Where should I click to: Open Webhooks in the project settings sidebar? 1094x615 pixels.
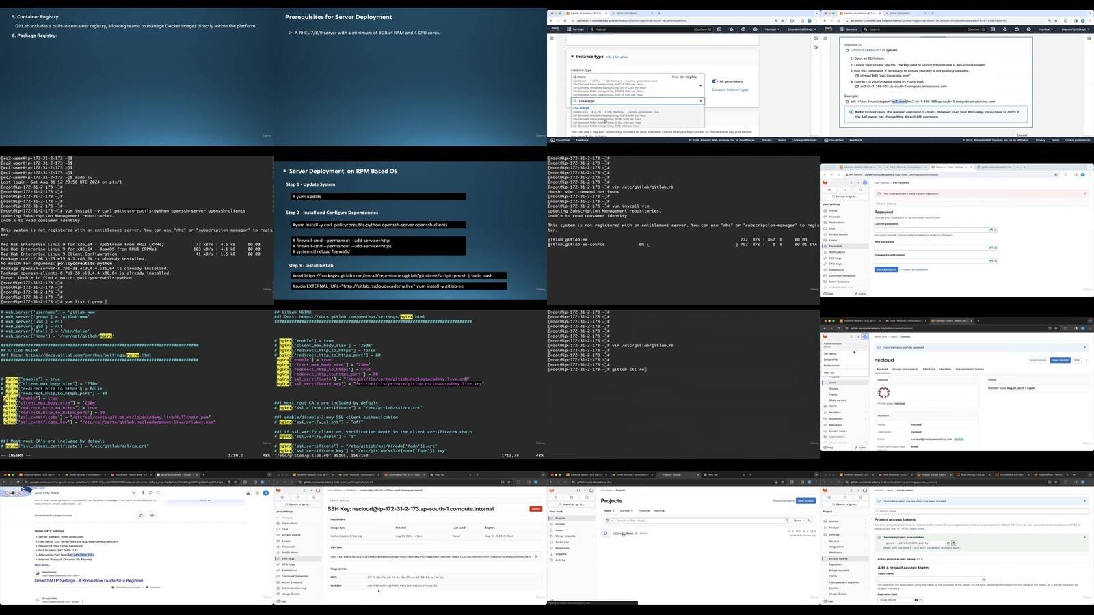point(836,553)
